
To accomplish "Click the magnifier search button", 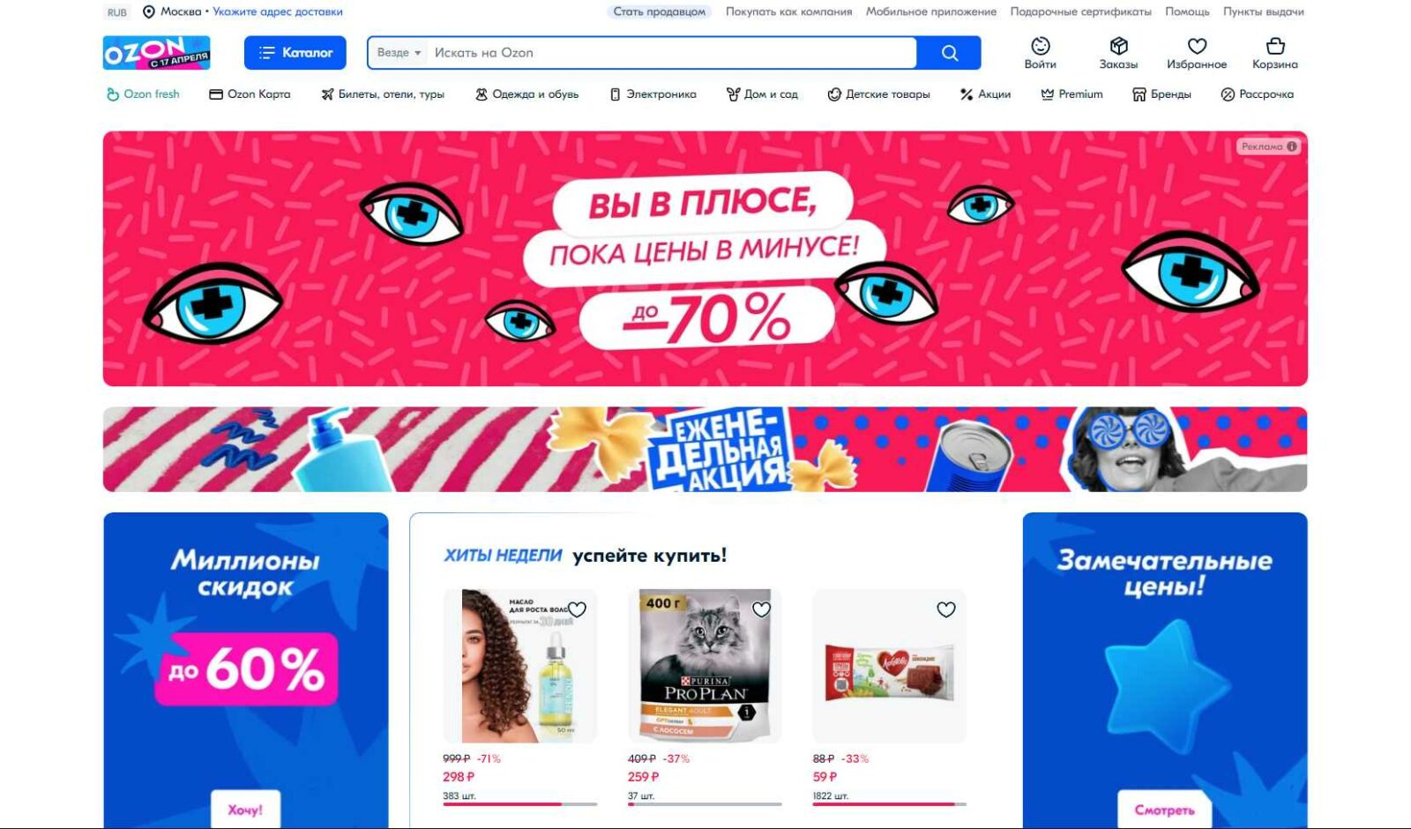I will 949,53.
